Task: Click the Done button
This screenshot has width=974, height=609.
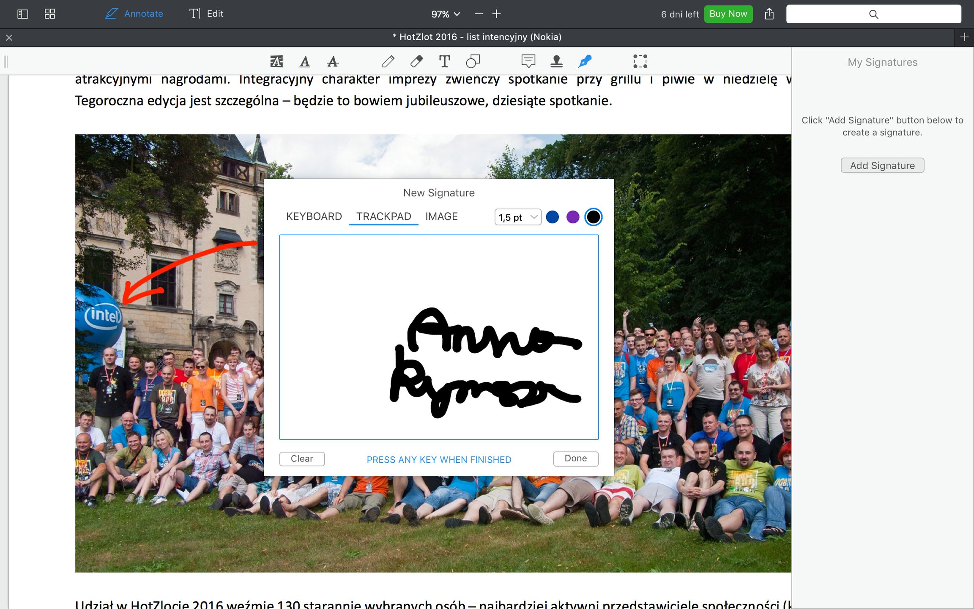Action: [x=575, y=458]
